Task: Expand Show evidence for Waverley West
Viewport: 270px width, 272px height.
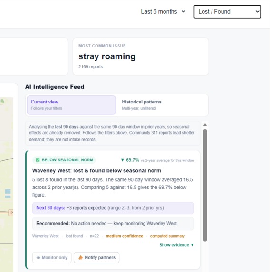Action: click(176, 245)
